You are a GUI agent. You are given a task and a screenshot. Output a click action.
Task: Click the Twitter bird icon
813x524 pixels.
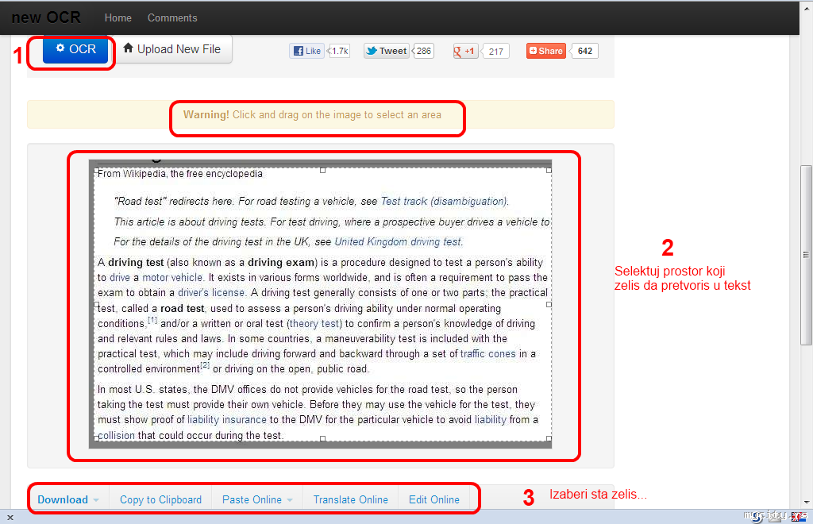click(x=372, y=51)
